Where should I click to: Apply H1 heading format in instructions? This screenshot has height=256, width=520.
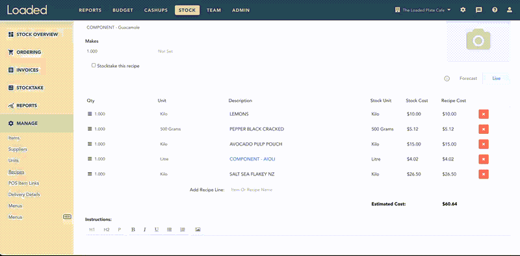pos(92,229)
